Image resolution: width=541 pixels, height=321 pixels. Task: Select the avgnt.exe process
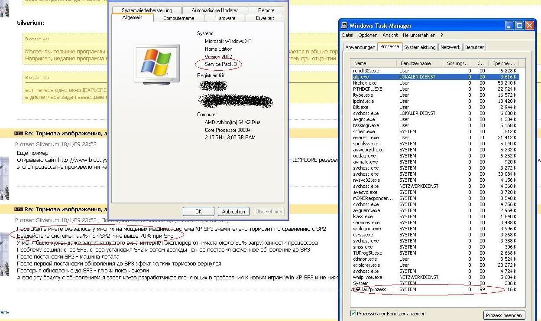coord(435,119)
